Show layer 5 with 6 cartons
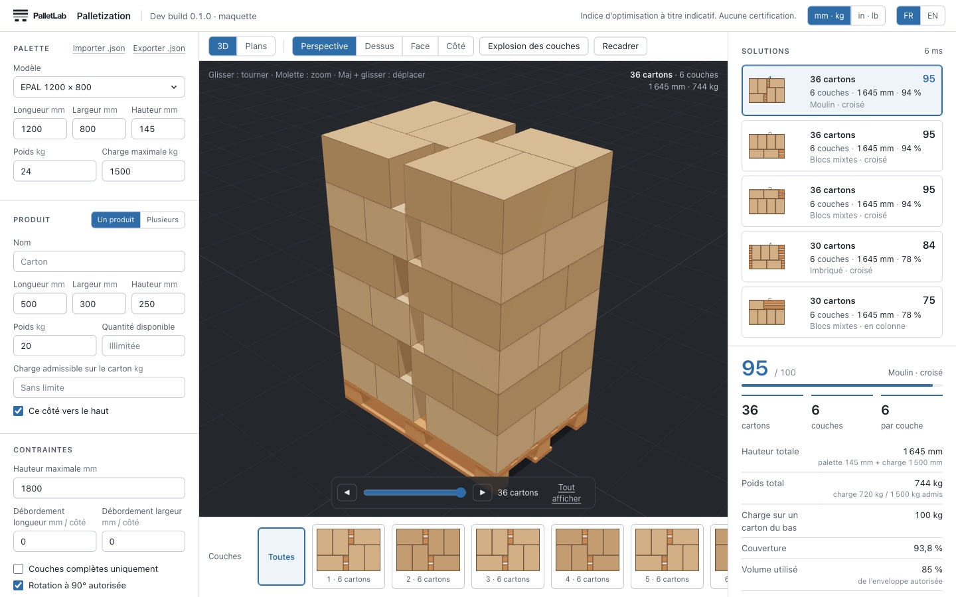Screen dimensions: 956x597 [x=667, y=556]
